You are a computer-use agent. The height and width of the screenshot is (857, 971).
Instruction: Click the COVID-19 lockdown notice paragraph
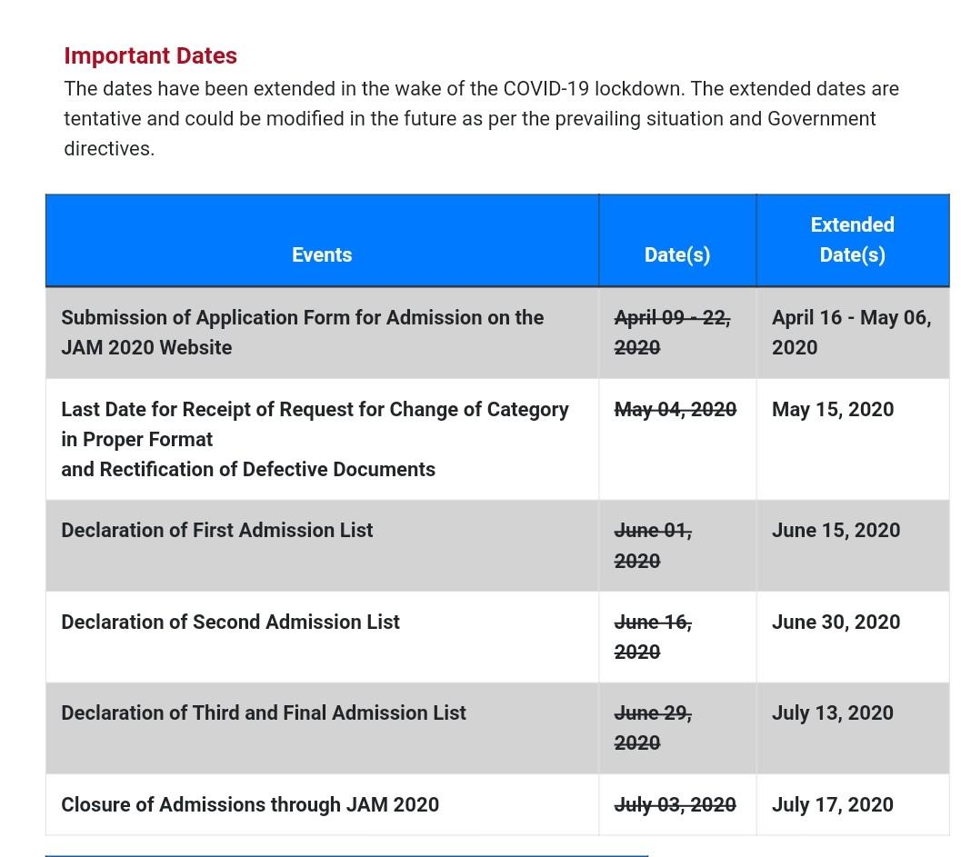pos(480,118)
